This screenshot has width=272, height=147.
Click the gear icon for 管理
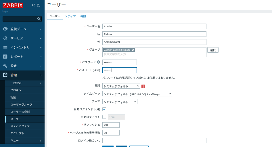point(5,75)
